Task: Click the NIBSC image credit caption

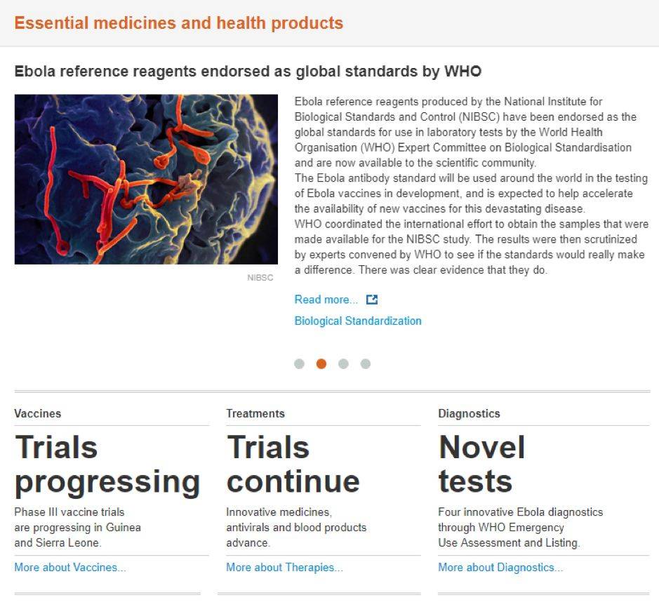Action: (260, 278)
